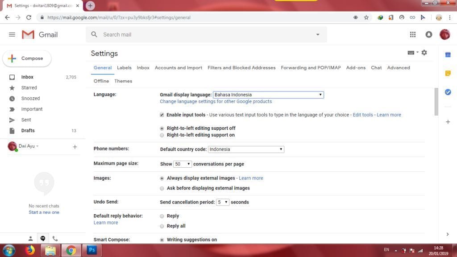Switch to the Themes tab
Viewport: 457px width, 257px height.
coord(123,81)
